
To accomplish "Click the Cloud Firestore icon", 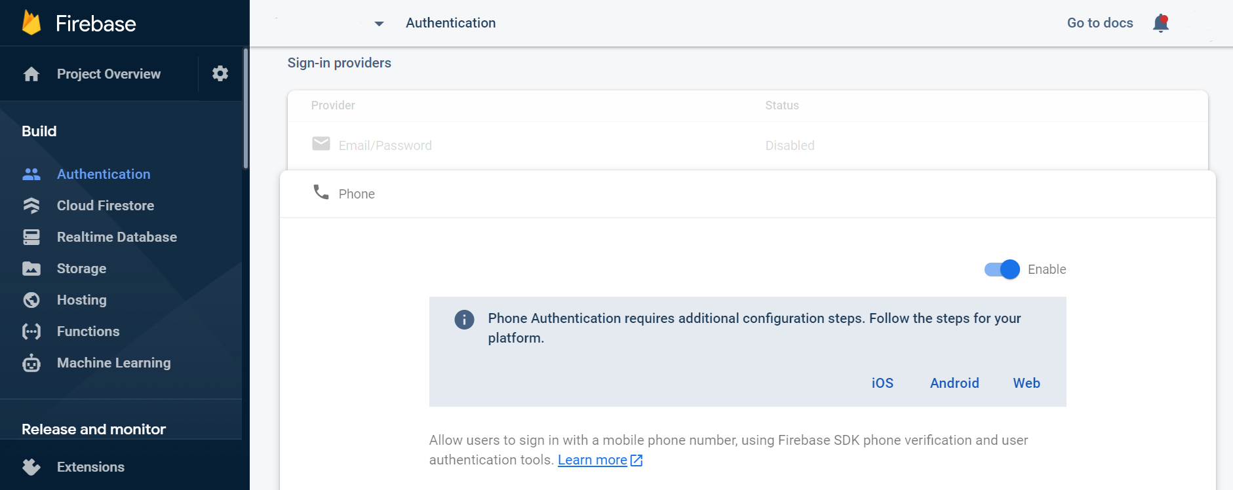I will pos(31,206).
